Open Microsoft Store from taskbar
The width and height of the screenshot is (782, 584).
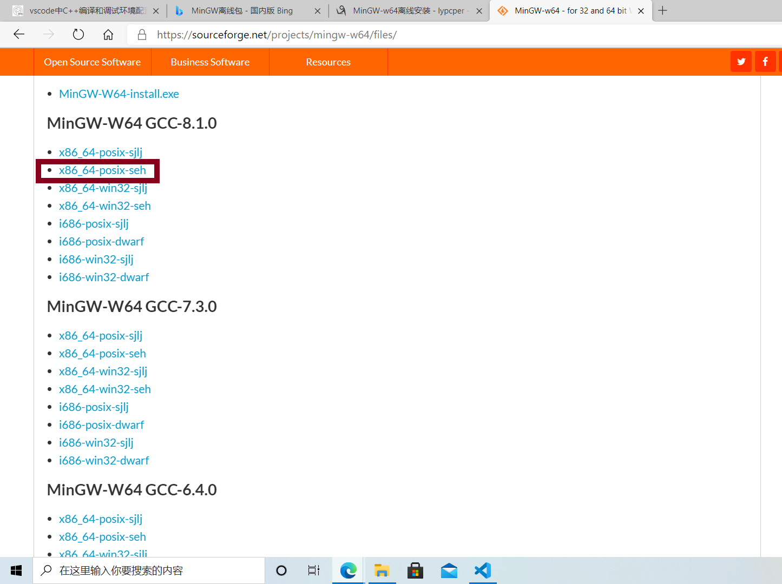coord(415,570)
